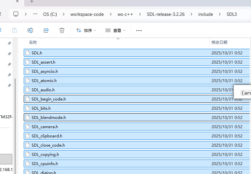This screenshot has width=251, height=174.
Task: Expand chevron after OS (C:)
Action: click(64, 14)
